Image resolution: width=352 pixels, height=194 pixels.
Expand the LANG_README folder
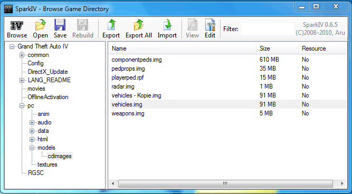tap(22, 80)
